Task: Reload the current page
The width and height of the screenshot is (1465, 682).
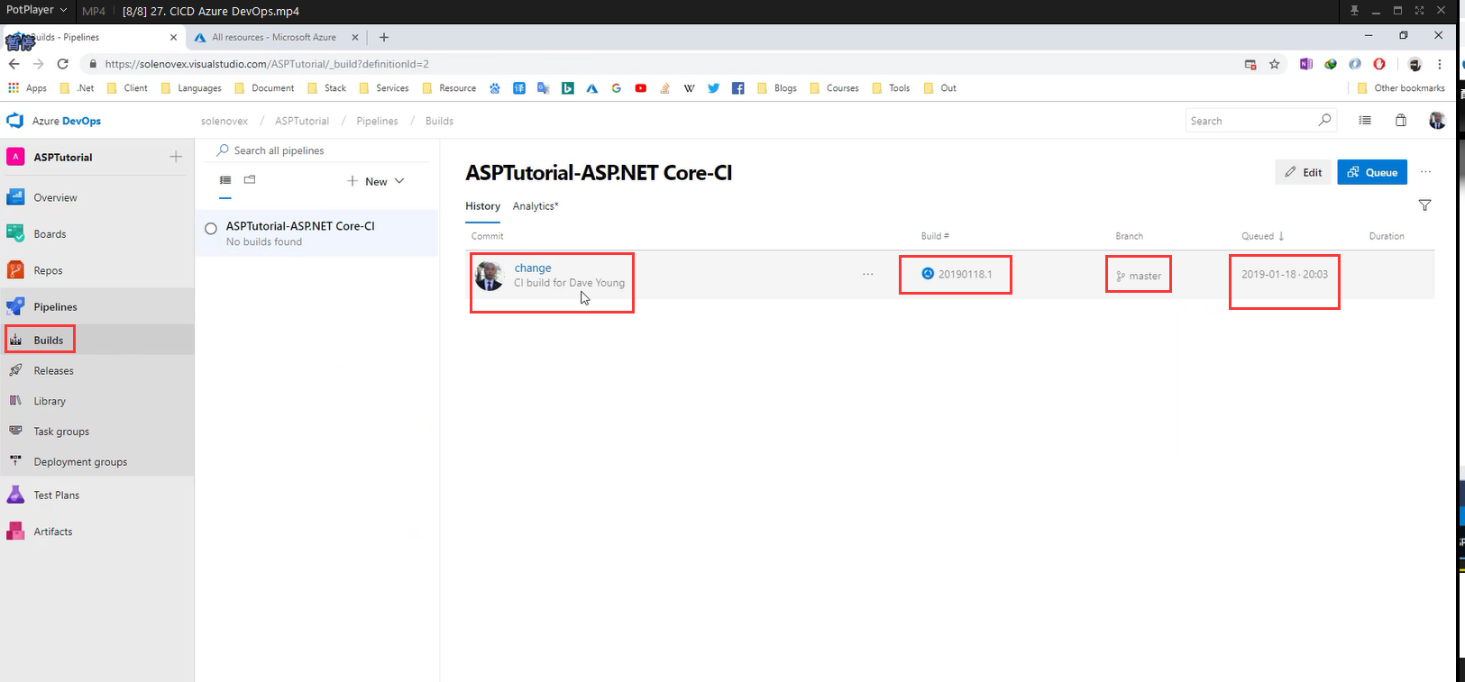Action: tap(62, 64)
